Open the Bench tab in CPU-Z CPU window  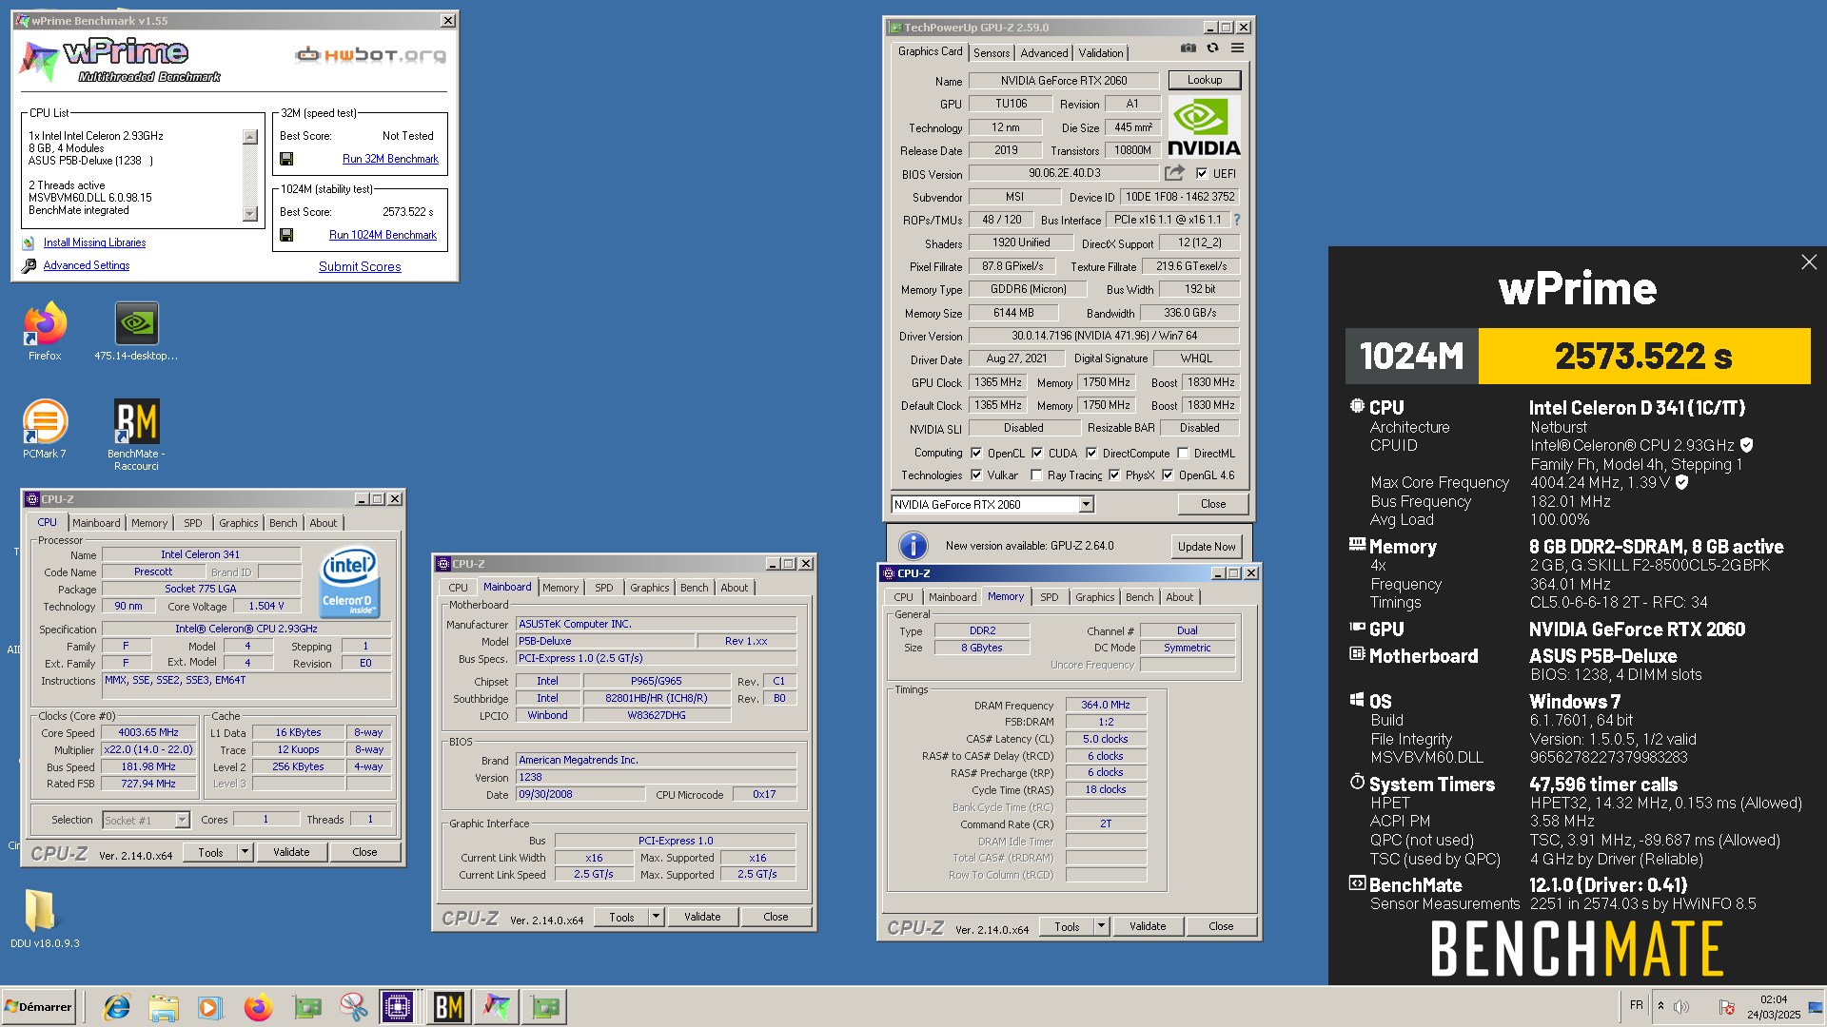(x=283, y=523)
